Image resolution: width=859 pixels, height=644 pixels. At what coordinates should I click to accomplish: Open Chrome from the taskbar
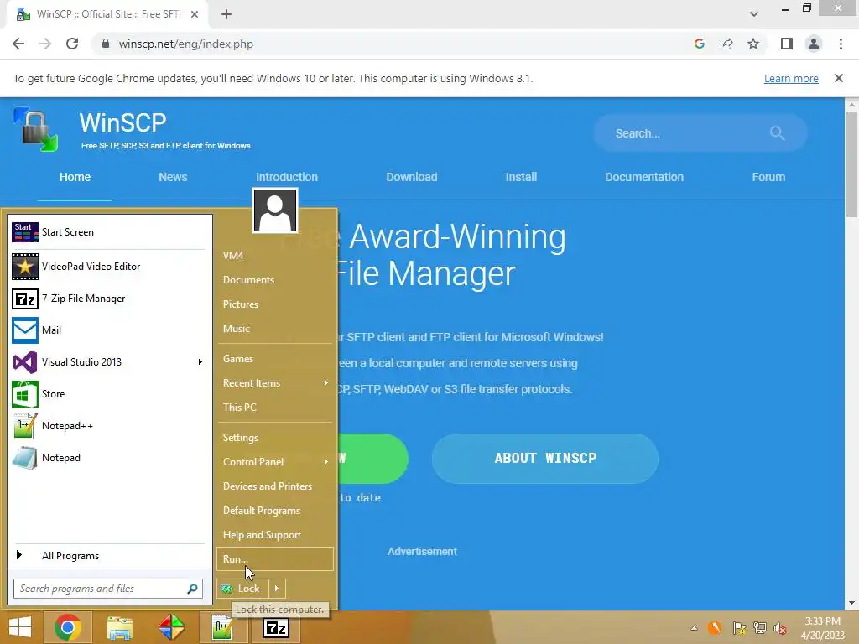(68, 627)
